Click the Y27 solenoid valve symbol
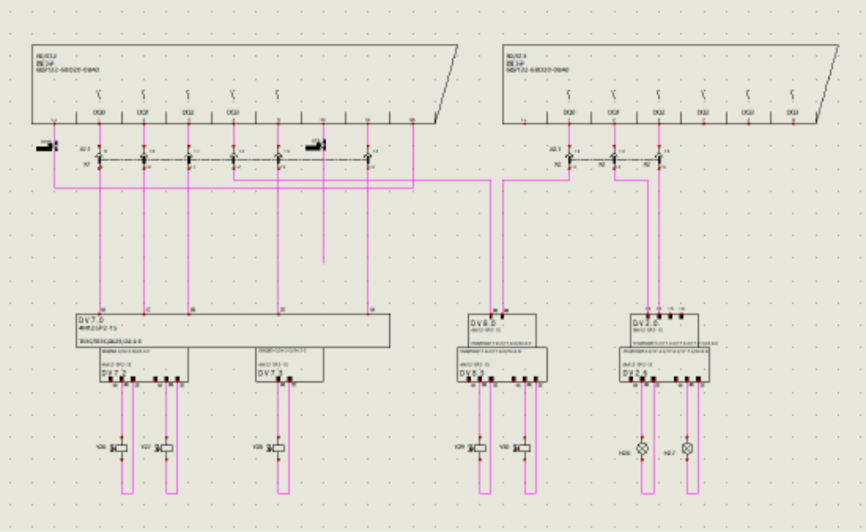 [x=166, y=448]
